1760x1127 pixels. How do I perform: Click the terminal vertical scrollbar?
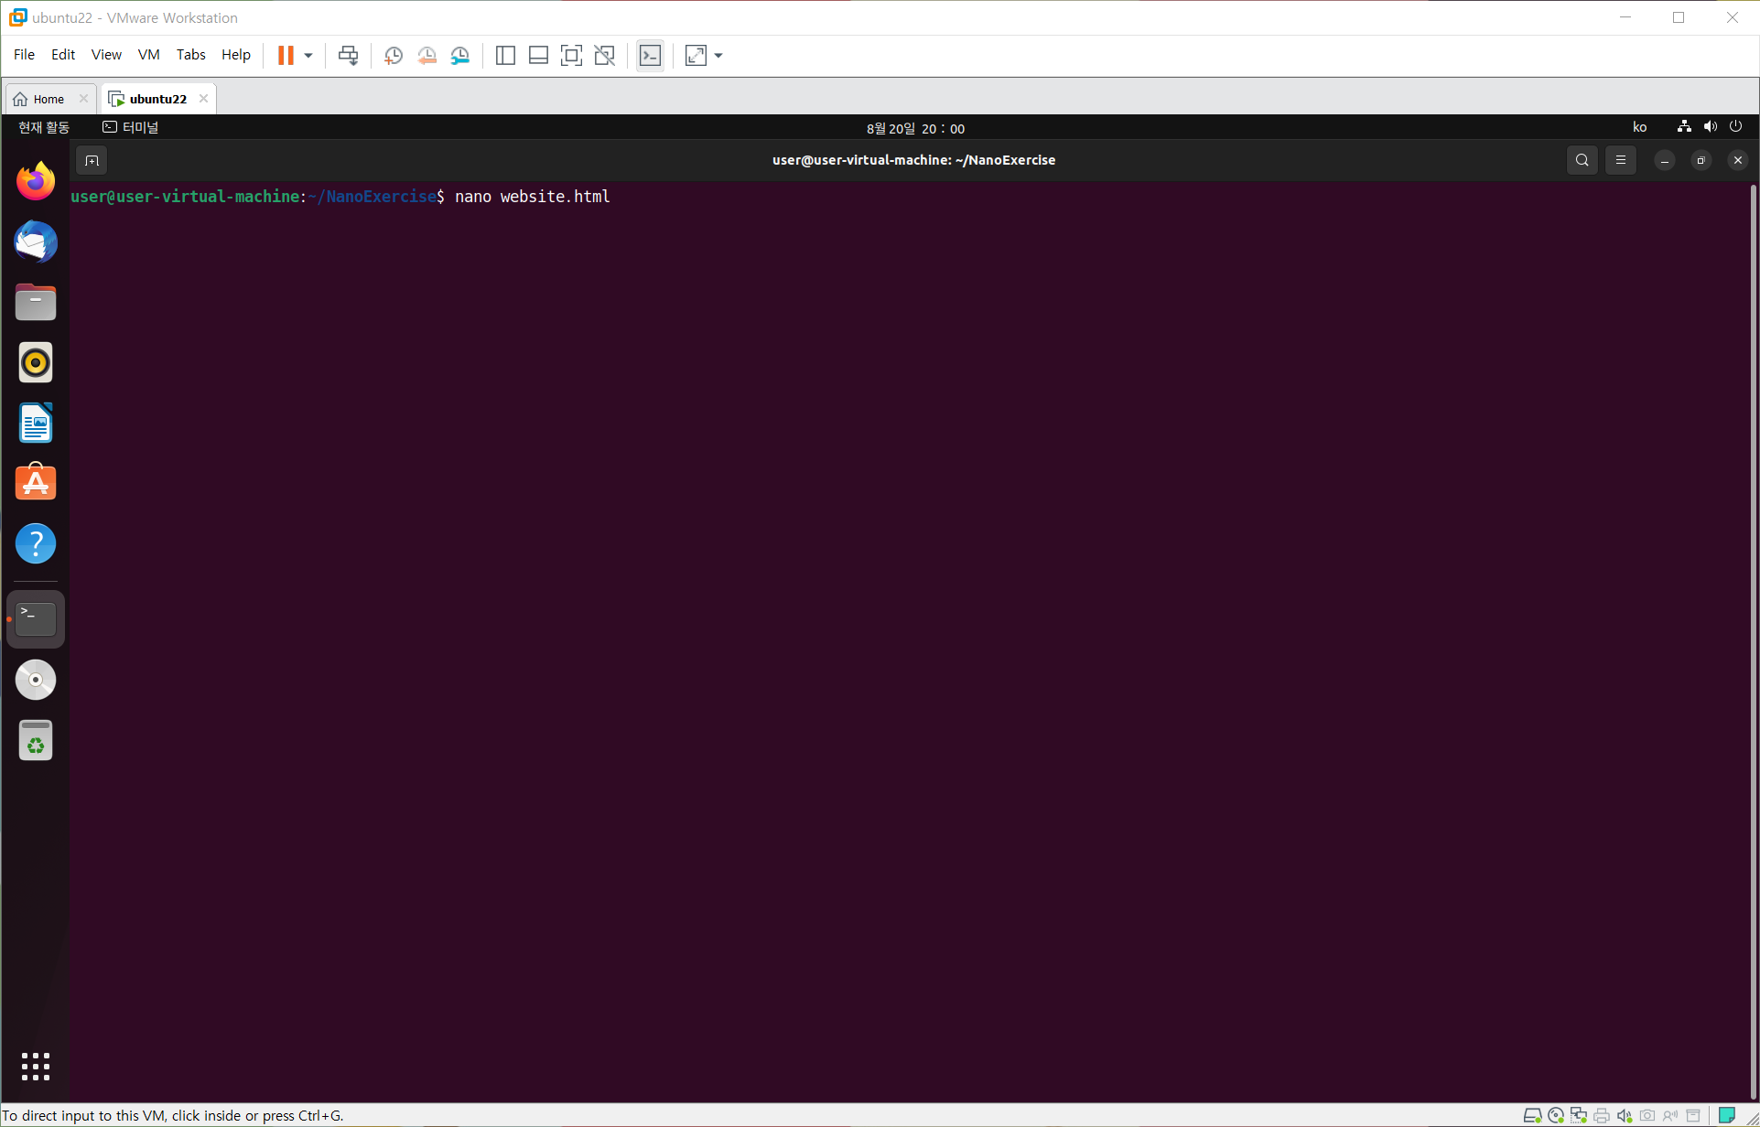[x=1753, y=640]
